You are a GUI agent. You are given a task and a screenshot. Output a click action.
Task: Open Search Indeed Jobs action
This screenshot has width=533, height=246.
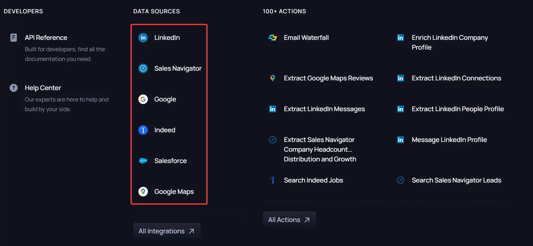(x=313, y=180)
